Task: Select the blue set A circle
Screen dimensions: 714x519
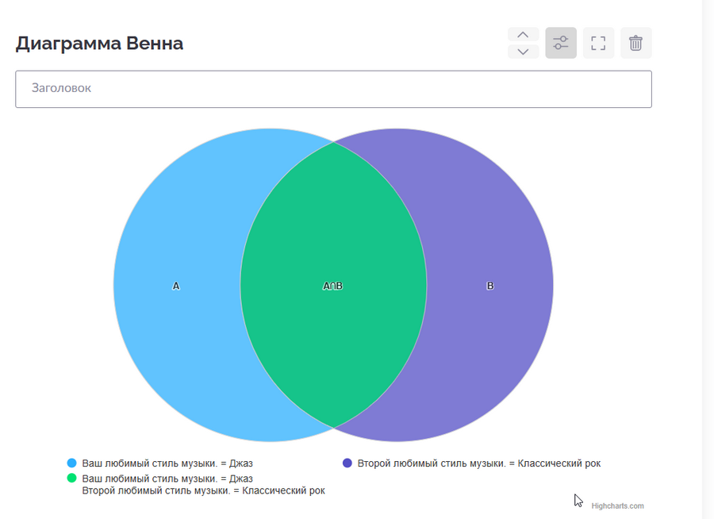Action: pyautogui.click(x=176, y=238)
